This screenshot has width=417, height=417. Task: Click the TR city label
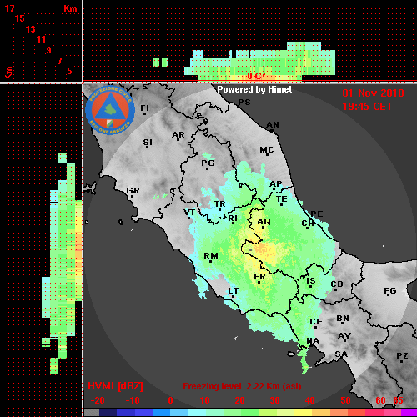pyautogui.click(x=220, y=204)
